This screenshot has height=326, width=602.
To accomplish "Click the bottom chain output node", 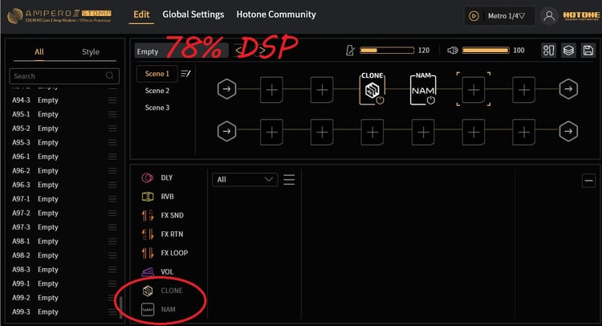I will pyautogui.click(x=568, y=132).
